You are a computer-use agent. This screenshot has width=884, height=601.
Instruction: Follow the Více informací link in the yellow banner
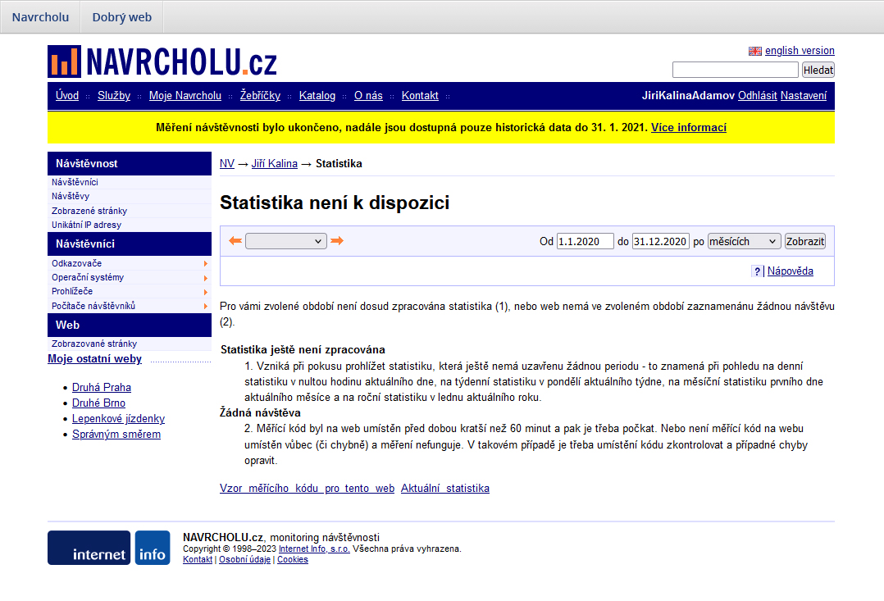click(689, 127)
